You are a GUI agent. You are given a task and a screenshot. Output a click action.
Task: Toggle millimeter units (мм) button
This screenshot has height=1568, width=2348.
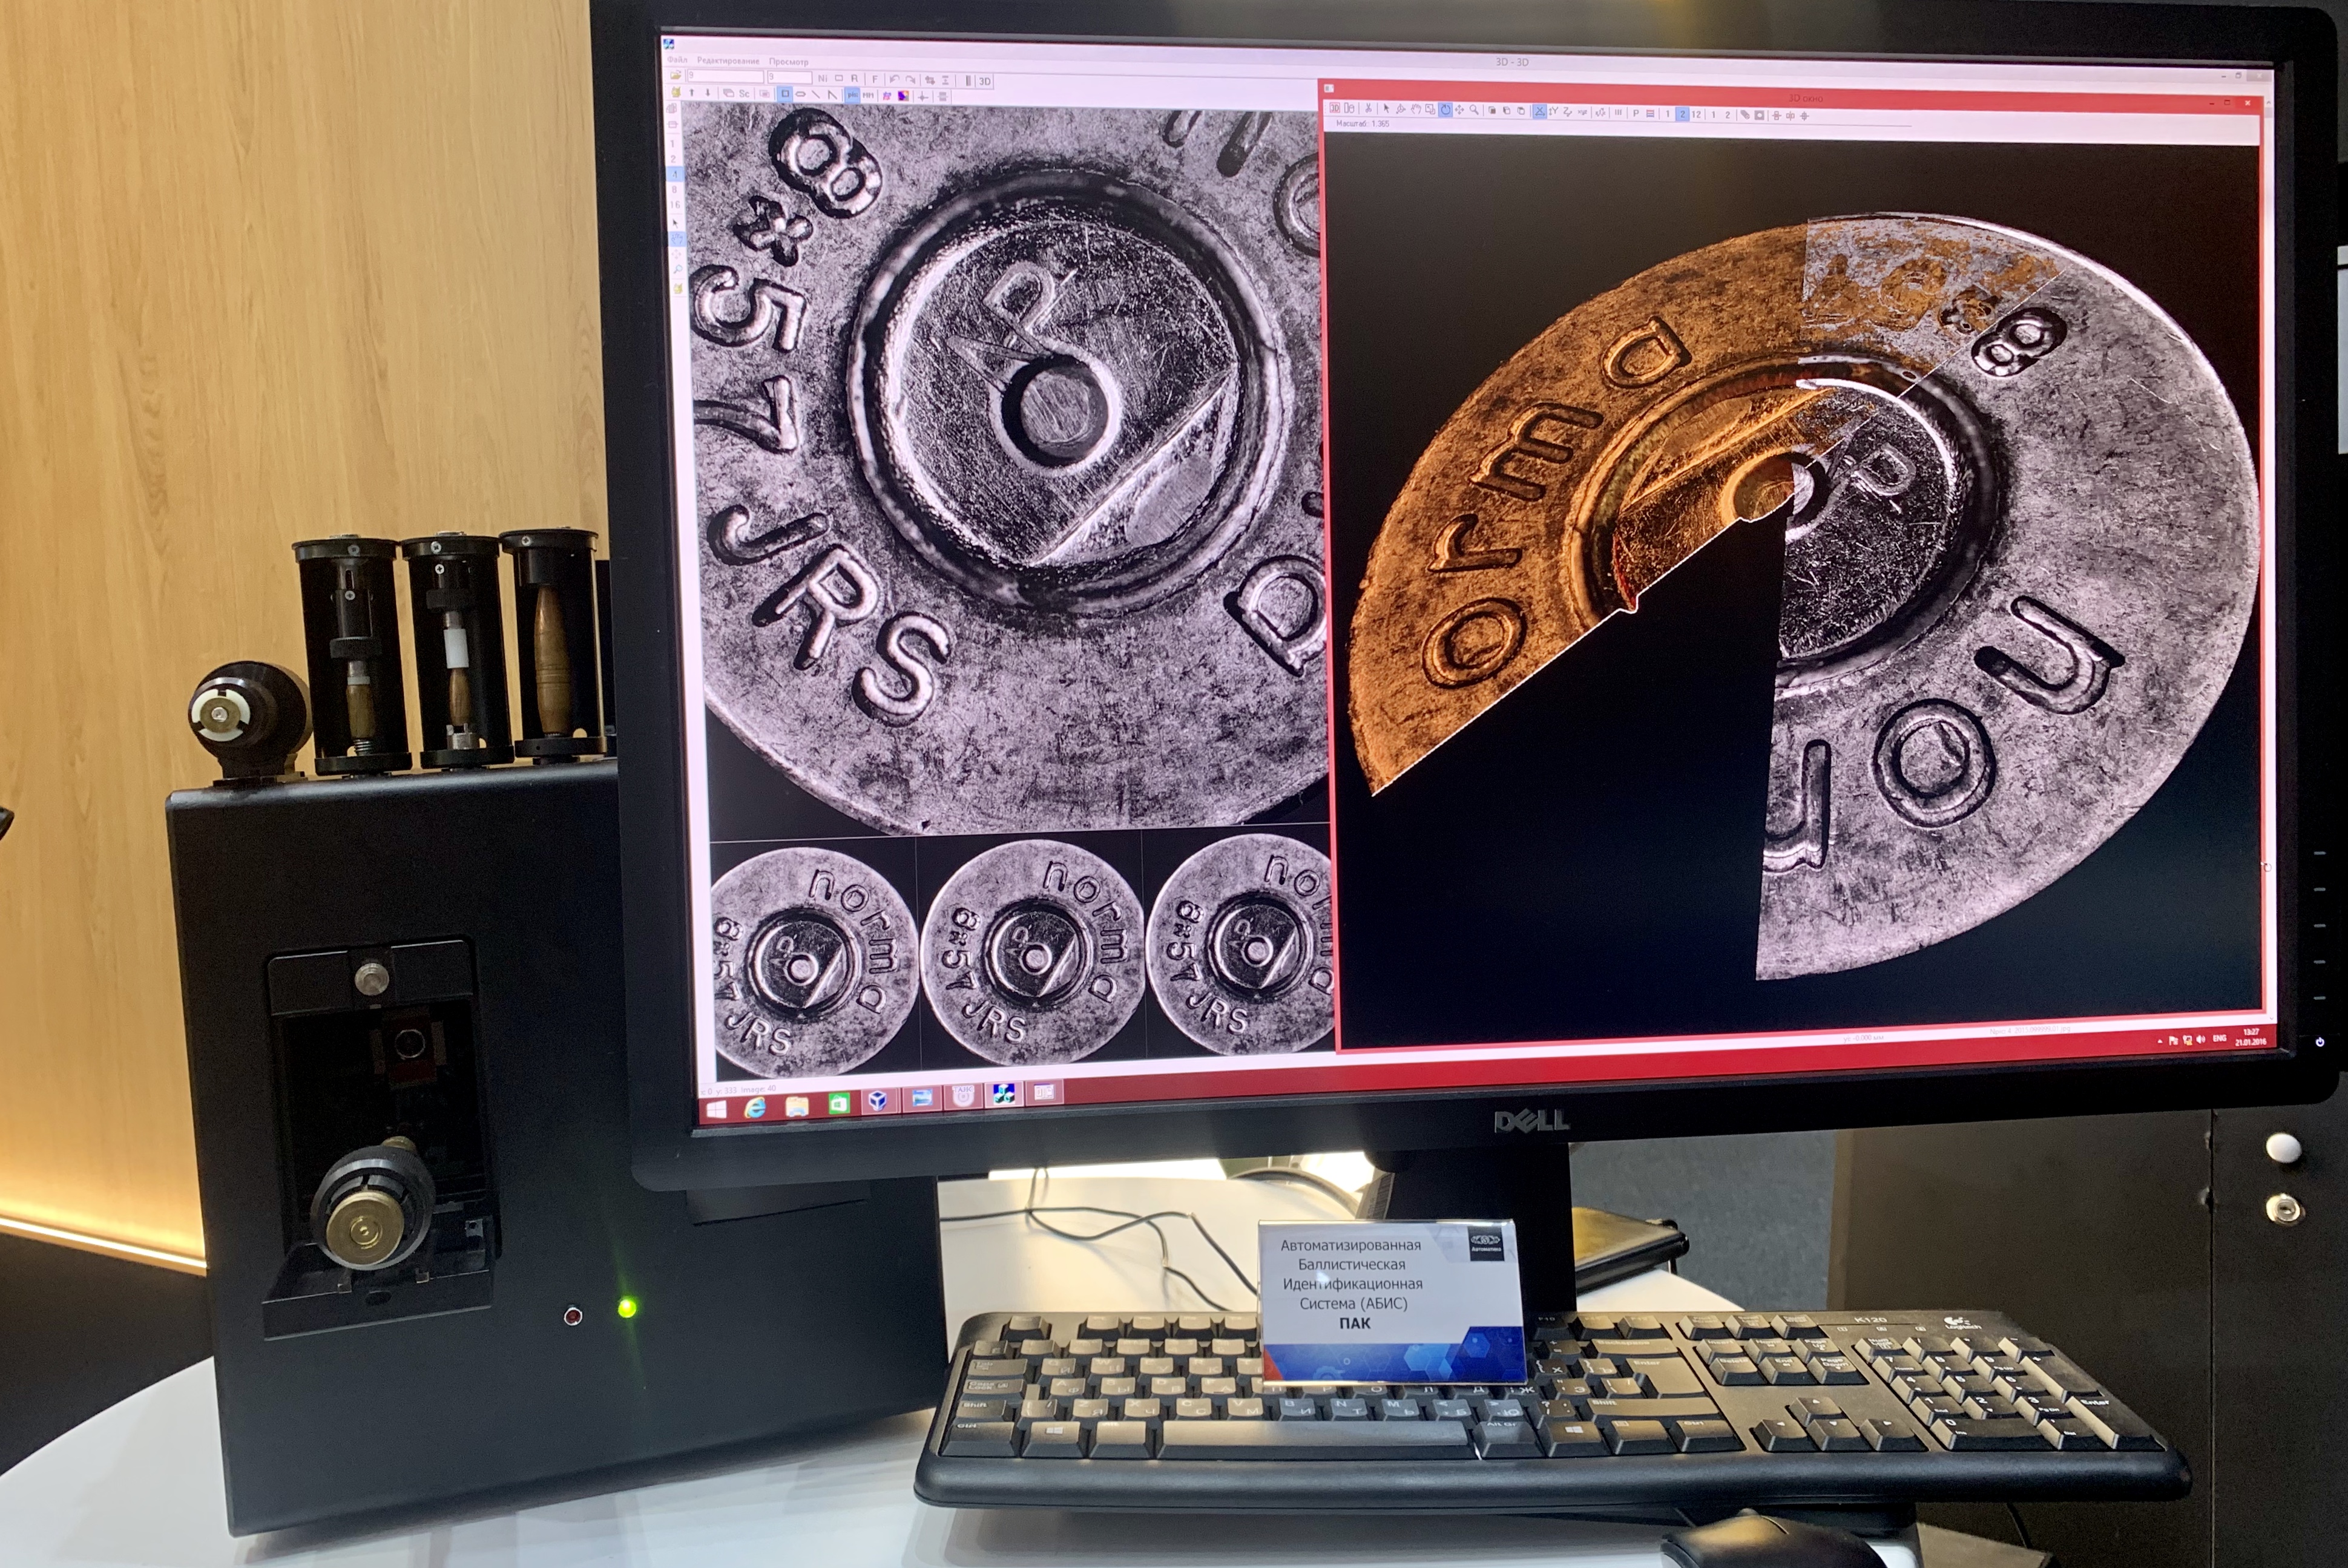(x=868, y=96)
